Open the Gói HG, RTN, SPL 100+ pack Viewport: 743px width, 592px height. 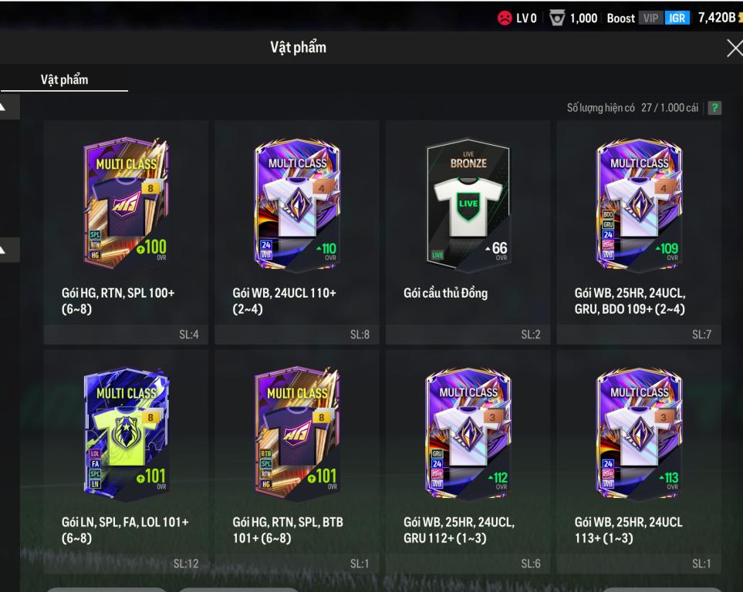(x=126, y=232)
